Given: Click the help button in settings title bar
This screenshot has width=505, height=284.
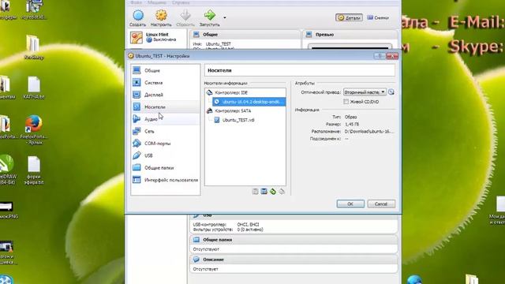Looking at the screenshot, I should tap(380, 56).
